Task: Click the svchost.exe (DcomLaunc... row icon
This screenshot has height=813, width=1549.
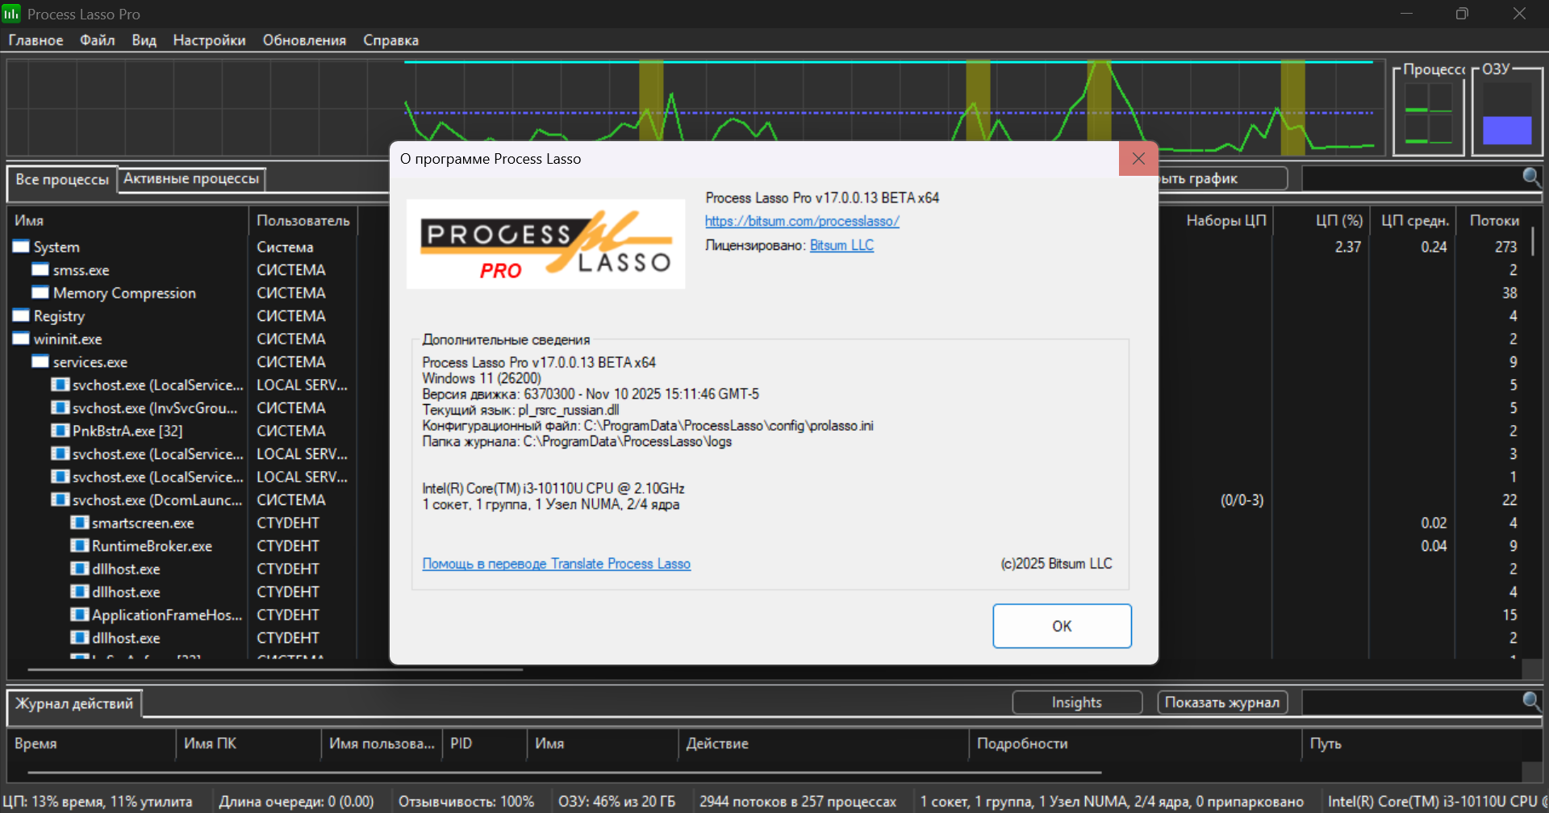Action: tap(60, 499)
